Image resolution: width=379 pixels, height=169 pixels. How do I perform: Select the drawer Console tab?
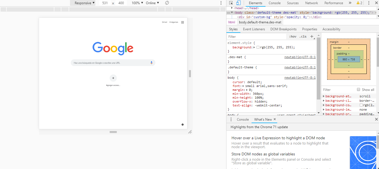tap(243, 120)
